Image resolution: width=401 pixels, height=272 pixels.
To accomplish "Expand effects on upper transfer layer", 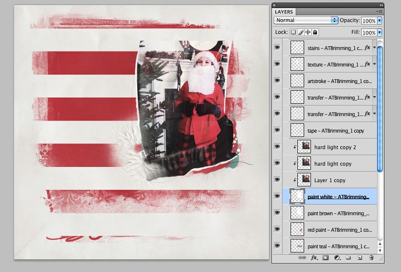I will point(375,97).
